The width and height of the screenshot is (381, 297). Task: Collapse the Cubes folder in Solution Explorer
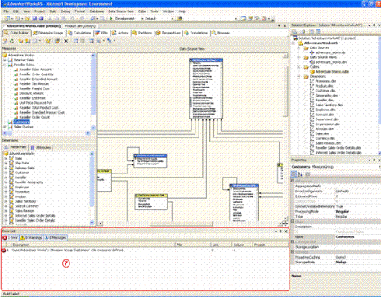click(298, 67)
